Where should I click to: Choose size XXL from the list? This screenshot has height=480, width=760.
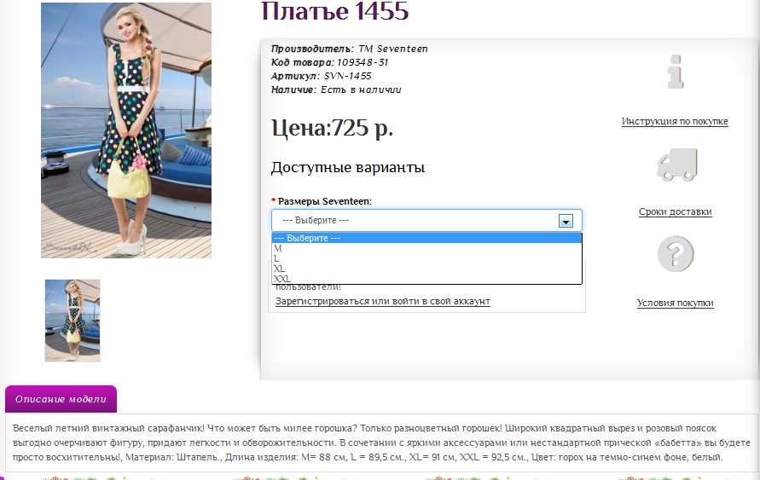click(426, 279)
